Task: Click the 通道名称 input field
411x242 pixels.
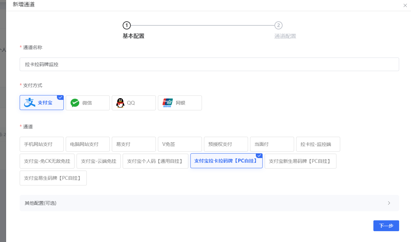Action: point(209,64)
